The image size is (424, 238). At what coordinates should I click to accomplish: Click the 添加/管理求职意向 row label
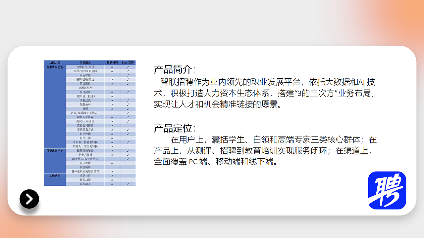point(85,71)
